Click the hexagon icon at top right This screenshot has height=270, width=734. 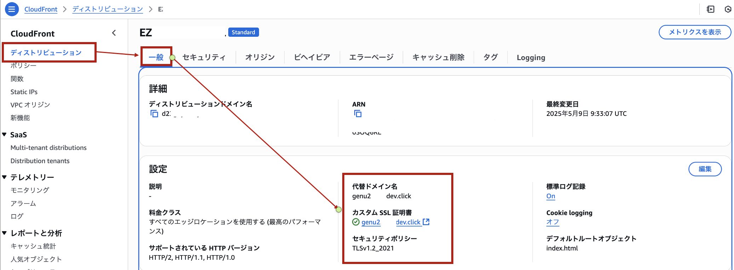[x=728, y=9]
